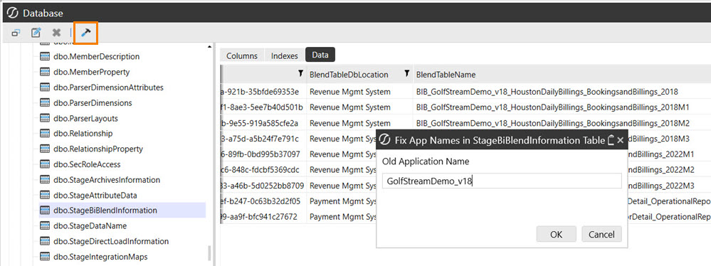
Task: Click the Database window title text
Action: pyautogui.click(x=43, y=14)
